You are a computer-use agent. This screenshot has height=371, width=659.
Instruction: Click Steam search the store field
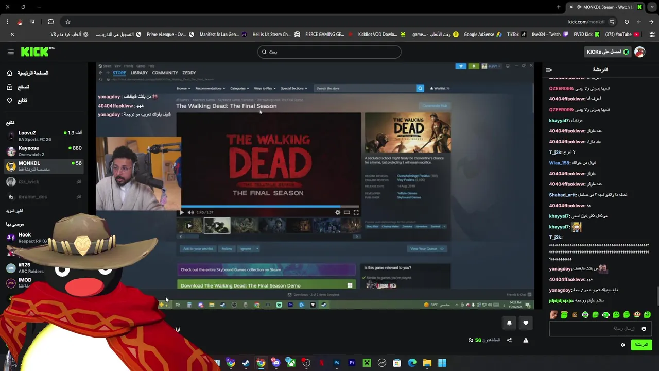click(x=365, y=88)
